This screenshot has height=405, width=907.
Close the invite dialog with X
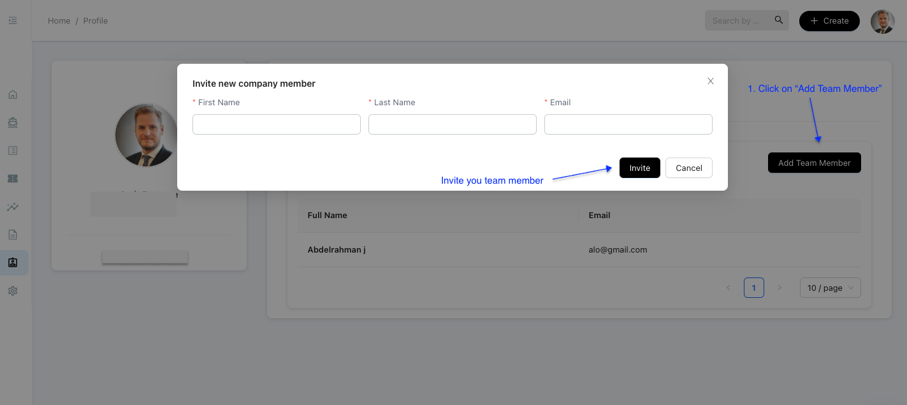(x=711, y=81)
